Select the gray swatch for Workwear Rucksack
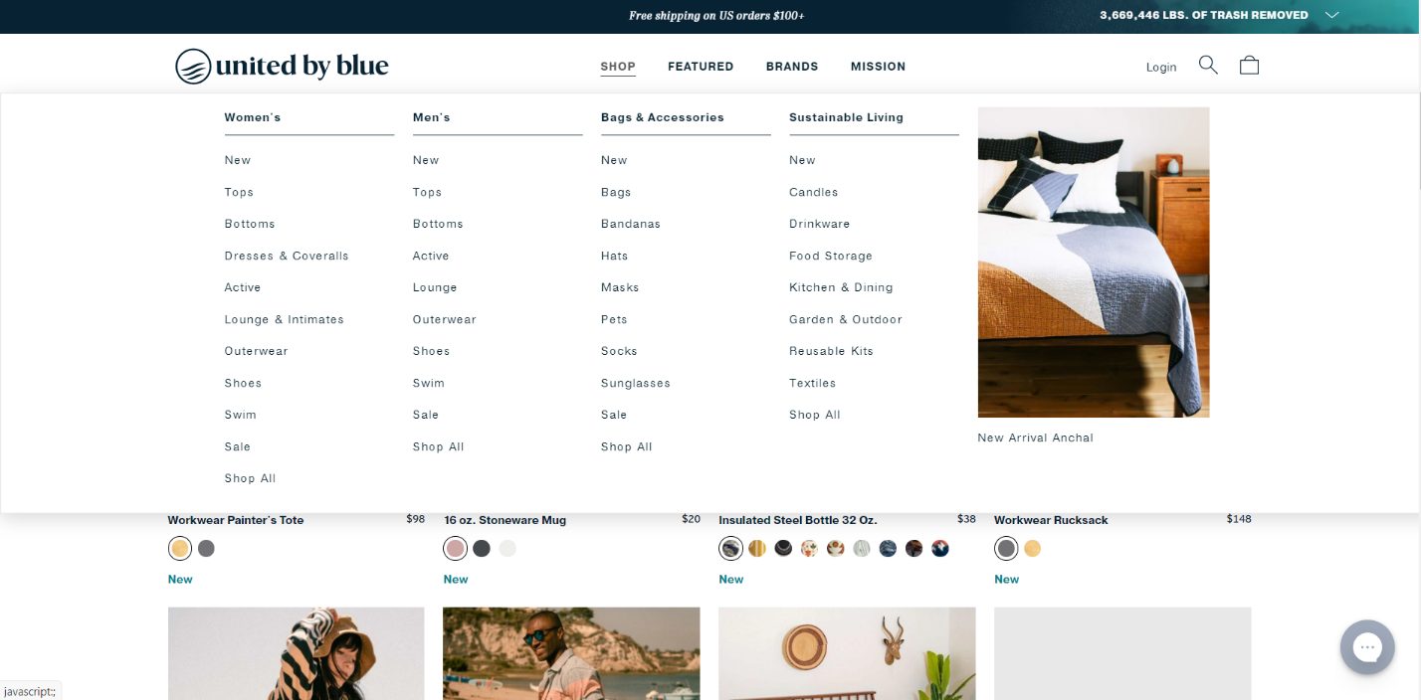Screen dimensions: 1421x700 (1006, 548)
